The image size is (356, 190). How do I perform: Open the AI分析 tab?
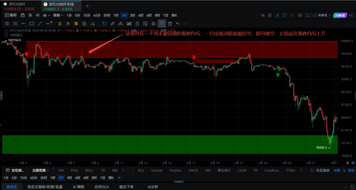pyautogui.click(x=153, y=187)
